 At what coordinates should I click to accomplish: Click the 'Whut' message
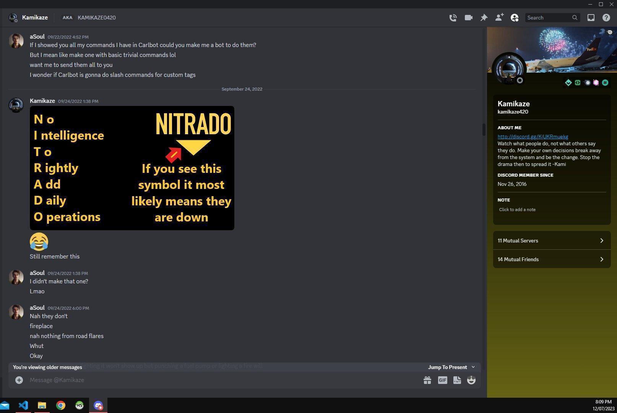(37, 346)
